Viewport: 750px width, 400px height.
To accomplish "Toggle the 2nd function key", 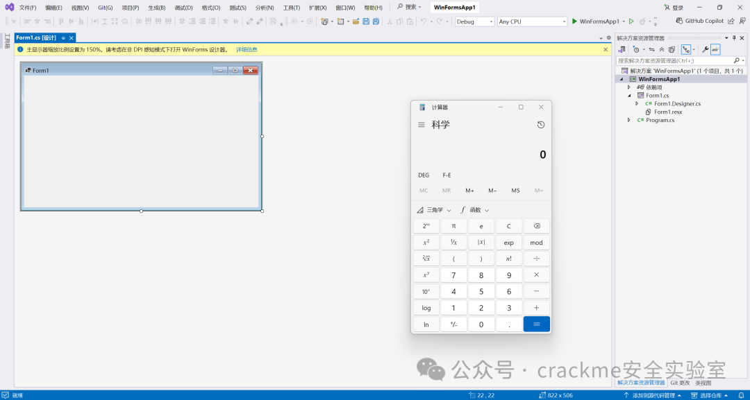I will 426,226.
